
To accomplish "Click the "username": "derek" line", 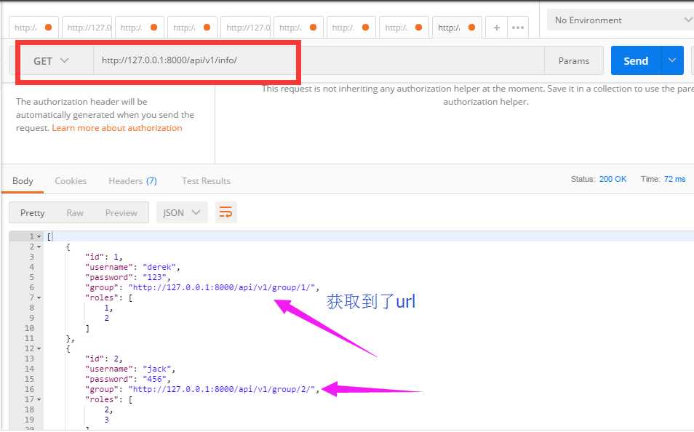I will (x=132, y=268).
